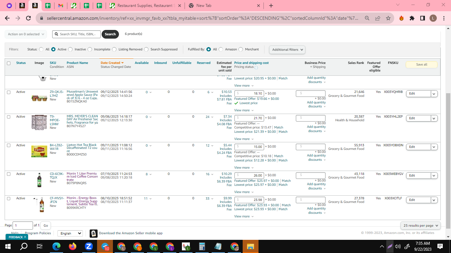The height and width of the screenshot is (253, 451).
Task: Select the Search Suppressed status filter
Action: [x=146, y=49]
